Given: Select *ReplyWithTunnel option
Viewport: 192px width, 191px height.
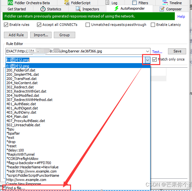Looking at the screenshot, I should click(x=78, y=154).
